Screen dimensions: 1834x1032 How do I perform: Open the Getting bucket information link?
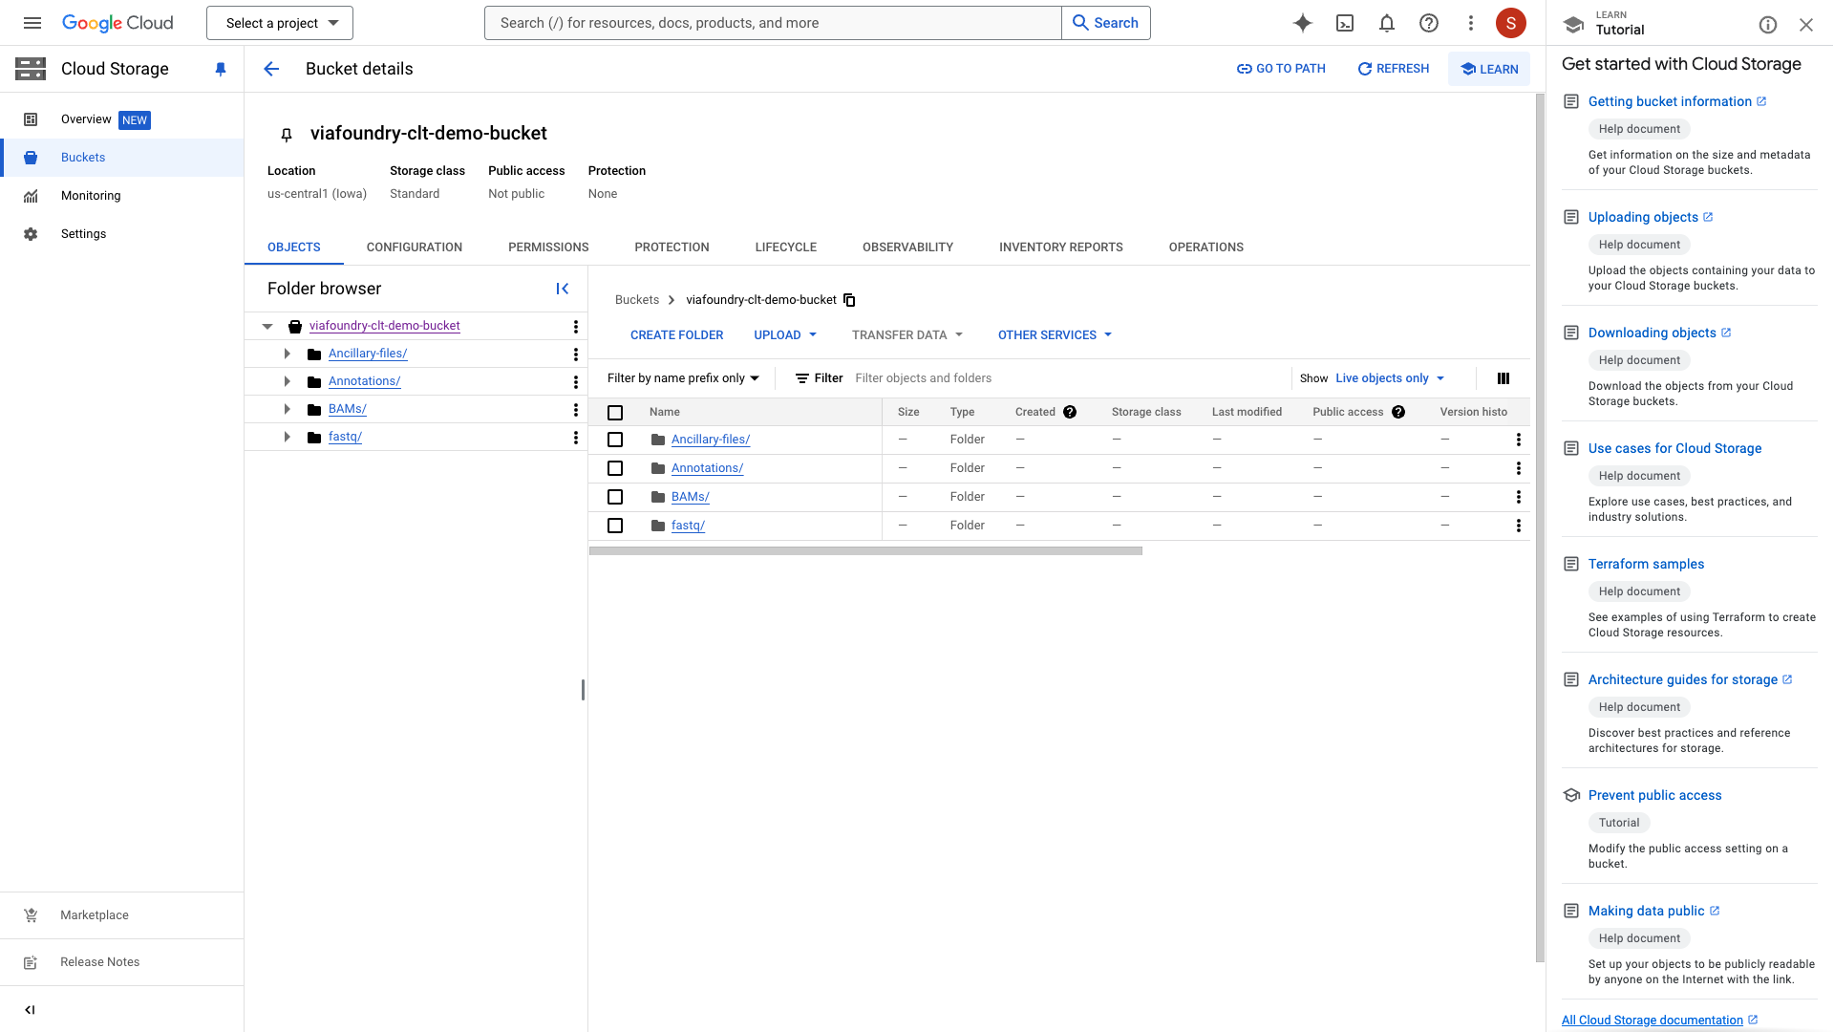coord(1676,101)
